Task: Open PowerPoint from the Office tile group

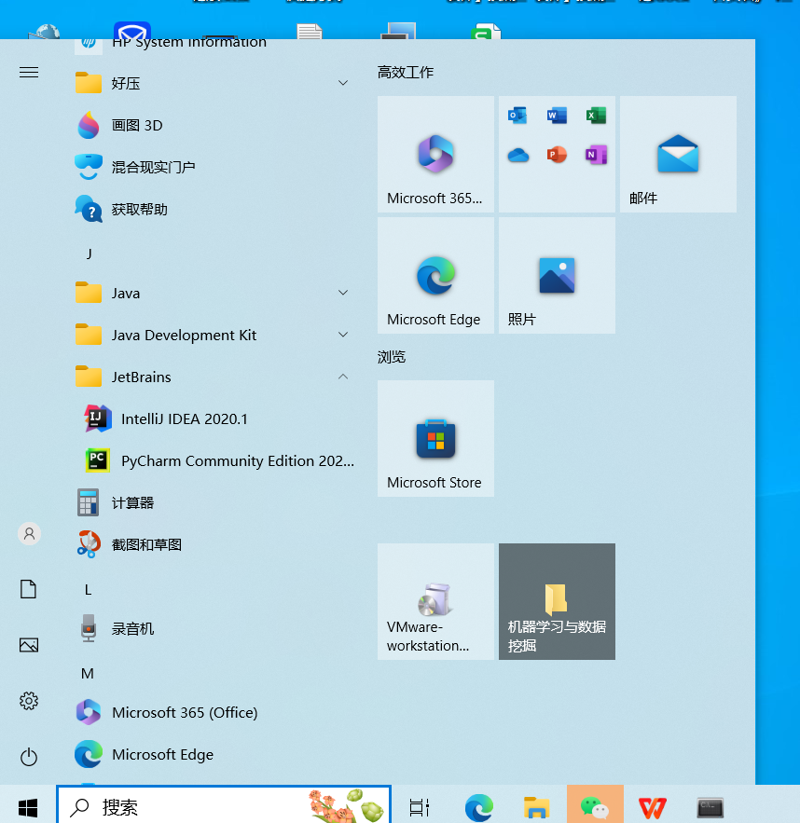Action: pos(557,155)
